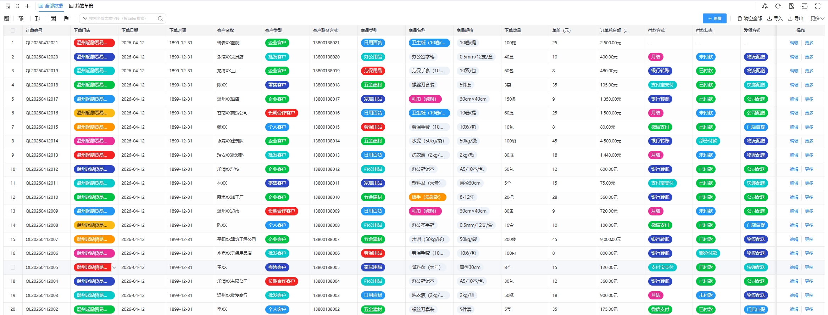This screenshot has height=315, width=828.
Task: Click the black flag marker icon
Action: point(66,18)
